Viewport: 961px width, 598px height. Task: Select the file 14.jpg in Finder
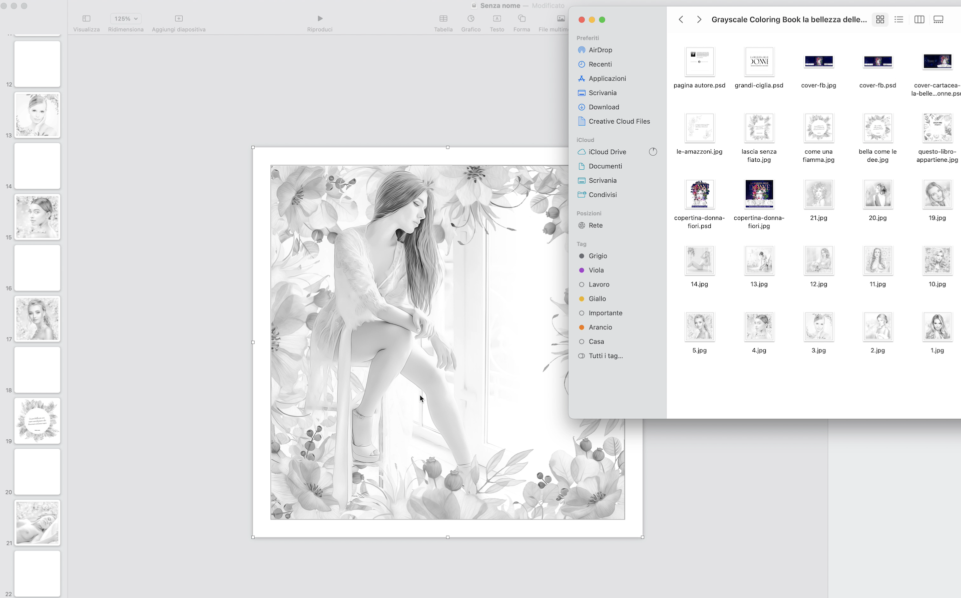pyautogui.click(x=699, y=260)
